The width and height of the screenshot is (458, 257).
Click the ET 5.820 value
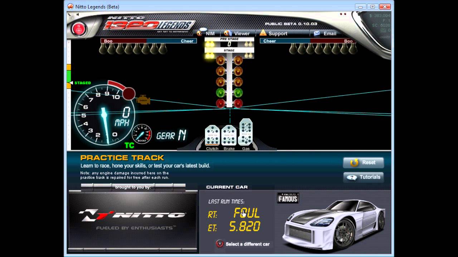pos(245,227)
